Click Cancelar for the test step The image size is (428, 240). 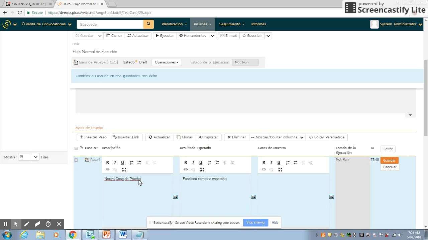click(390, 167)
